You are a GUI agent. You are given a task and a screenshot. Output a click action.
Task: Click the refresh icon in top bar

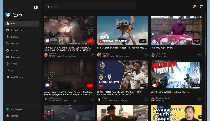point(194,7)
